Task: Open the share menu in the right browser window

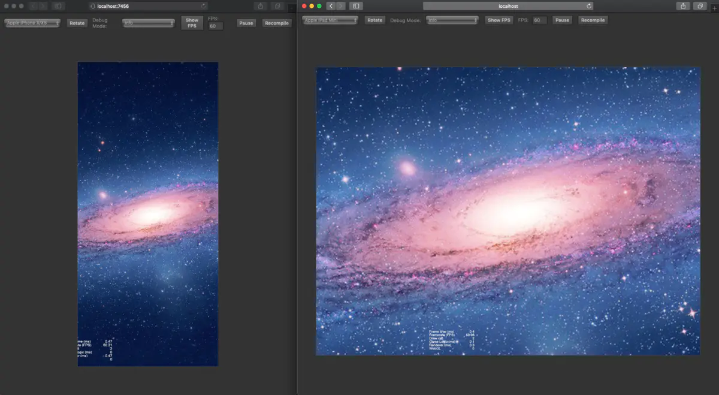Action: coord(683,6)
